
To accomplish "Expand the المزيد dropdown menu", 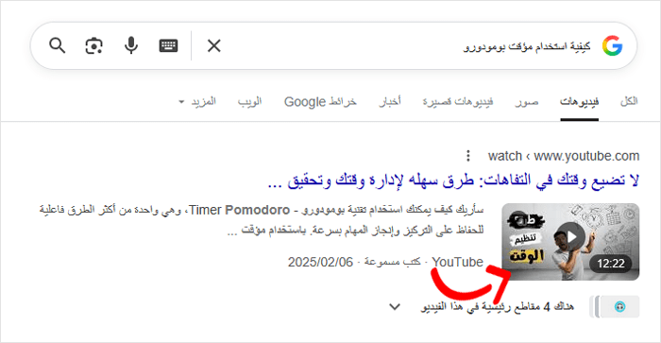I will click(197, 102).
